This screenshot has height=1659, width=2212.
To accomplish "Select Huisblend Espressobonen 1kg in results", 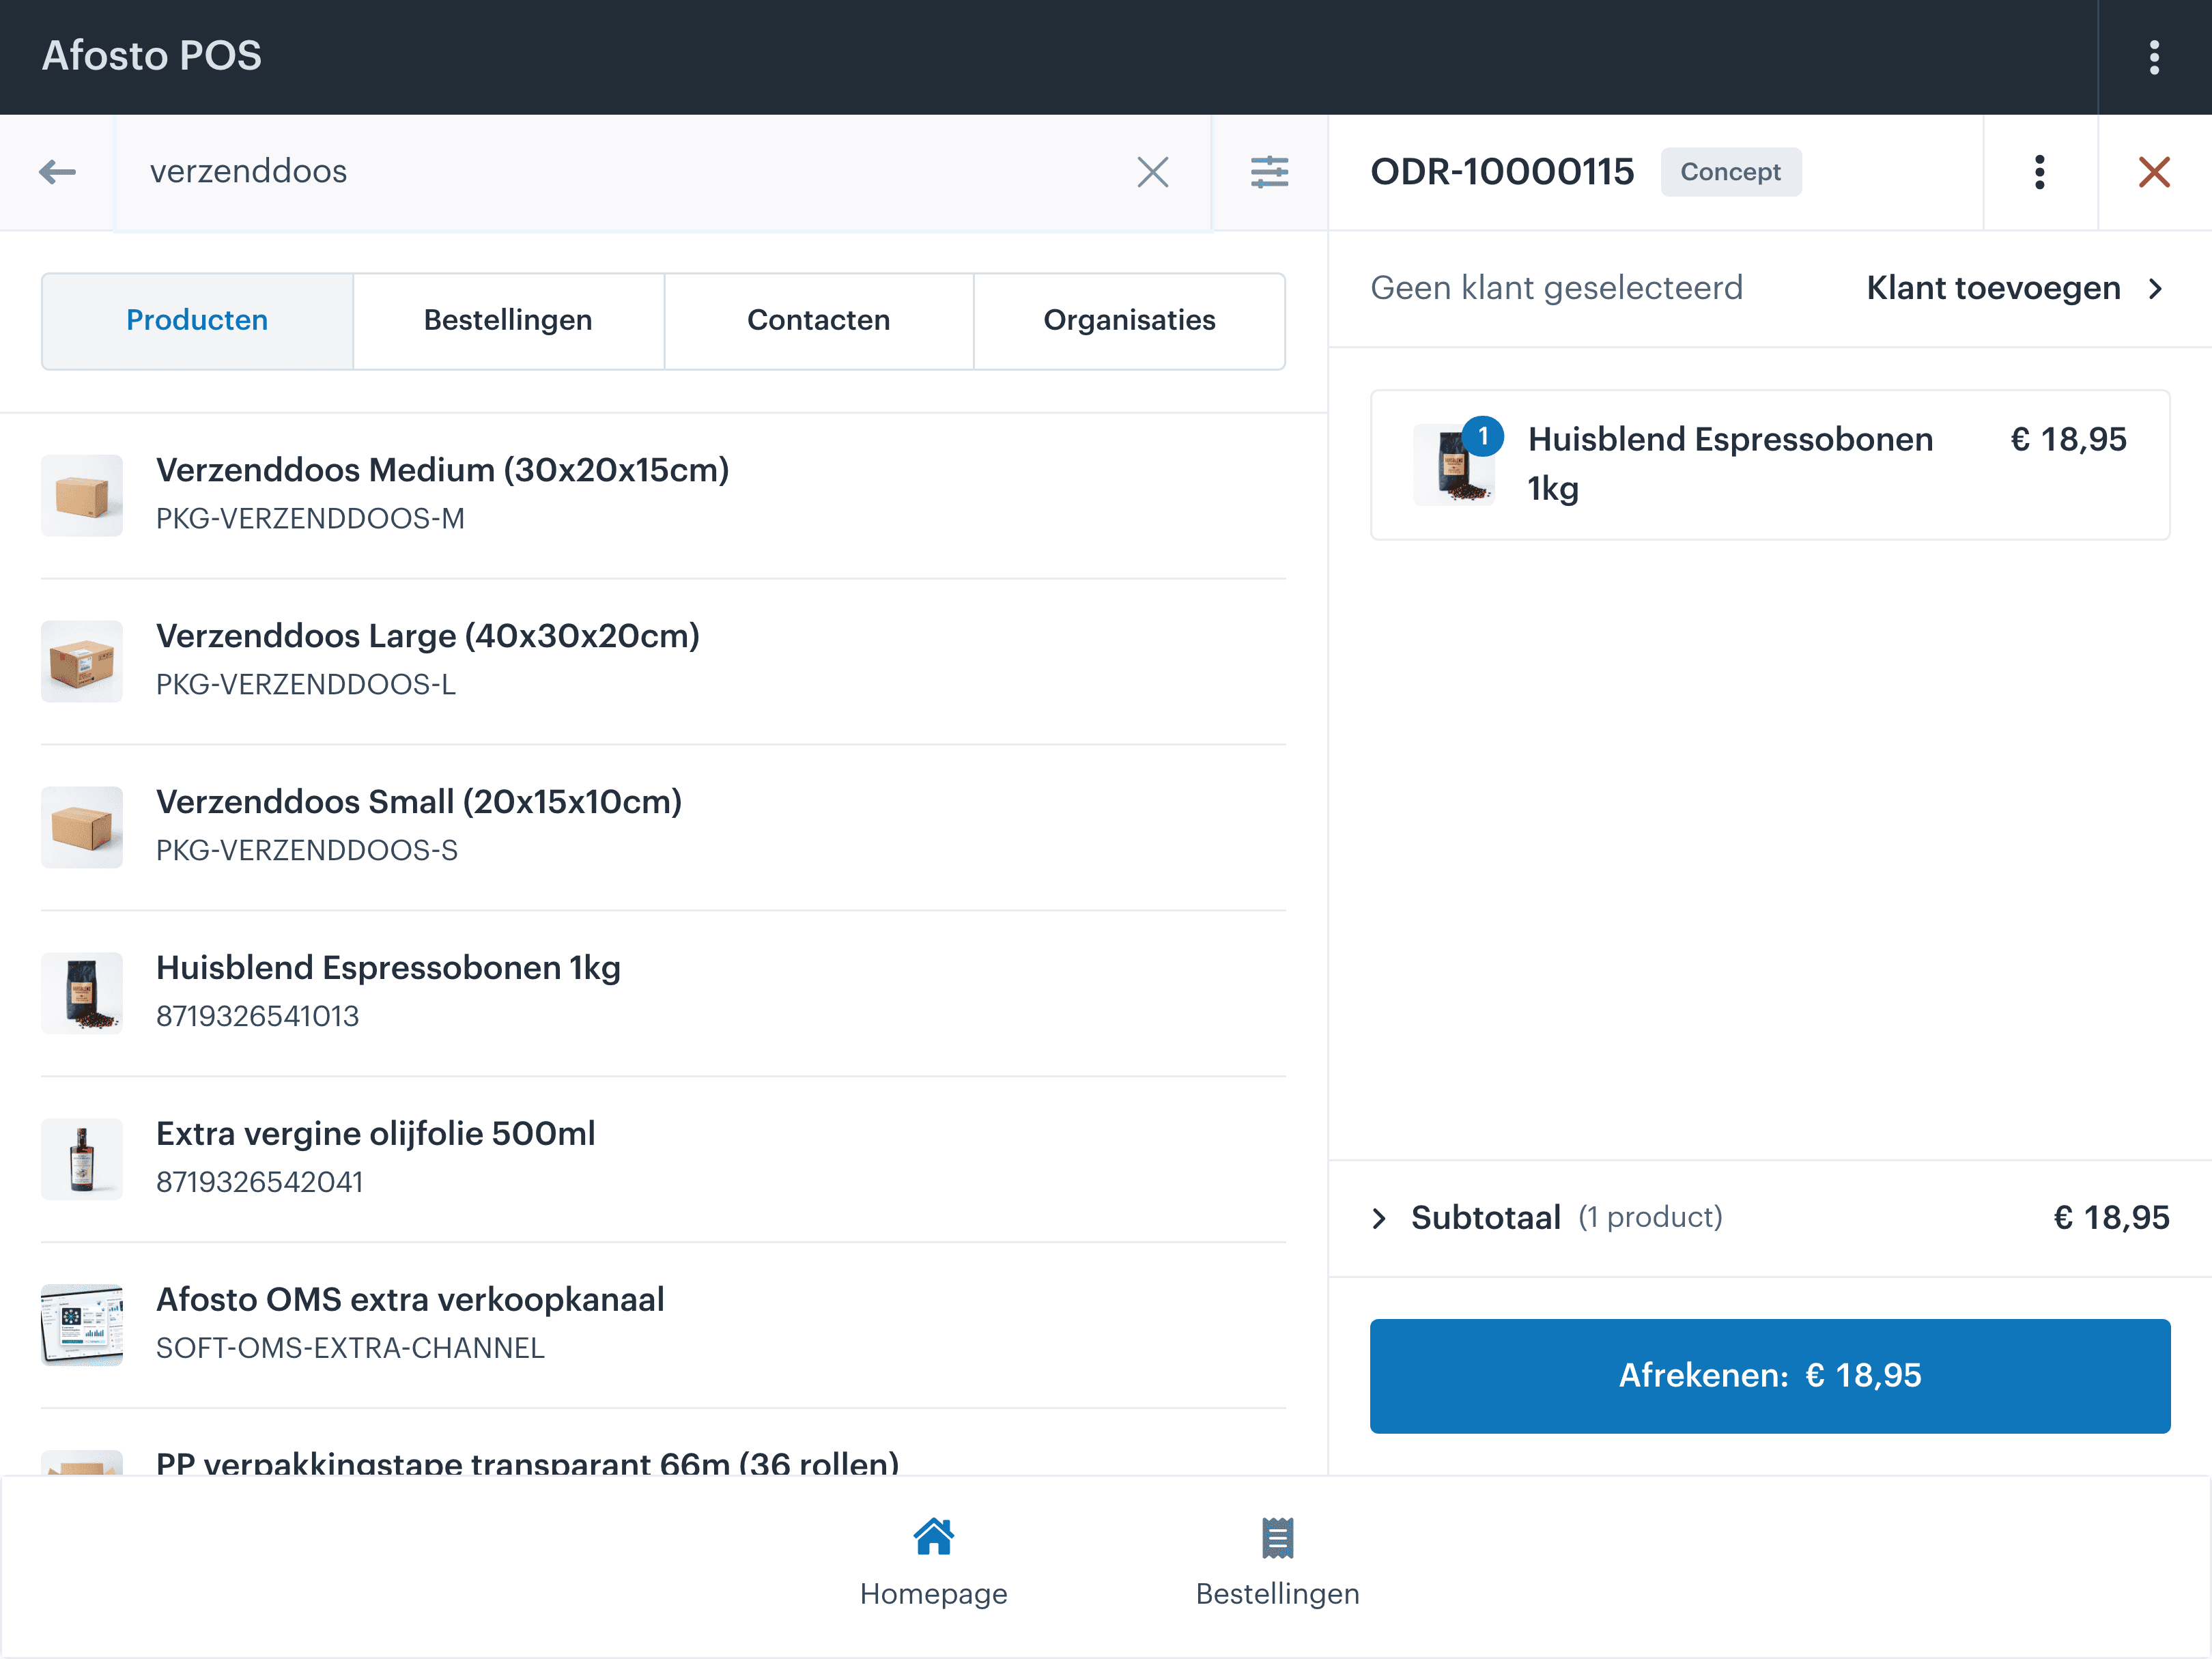I will (663, 994).
